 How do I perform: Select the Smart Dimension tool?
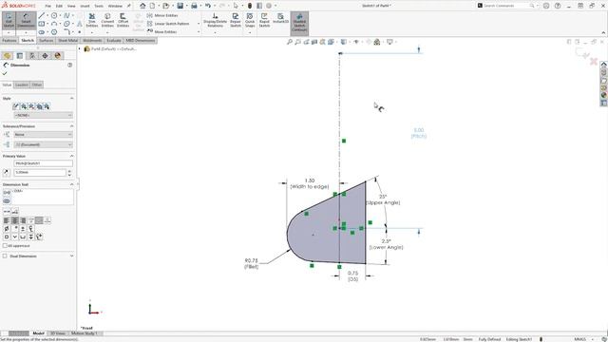pyautogui.click(x=26, y=20)
